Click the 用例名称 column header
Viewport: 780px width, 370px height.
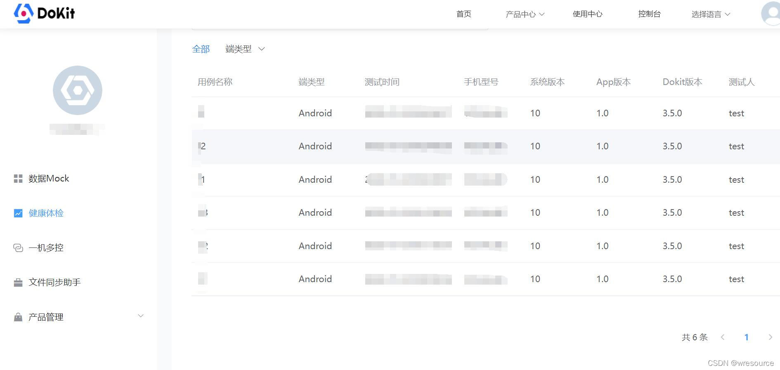(215, 82)
